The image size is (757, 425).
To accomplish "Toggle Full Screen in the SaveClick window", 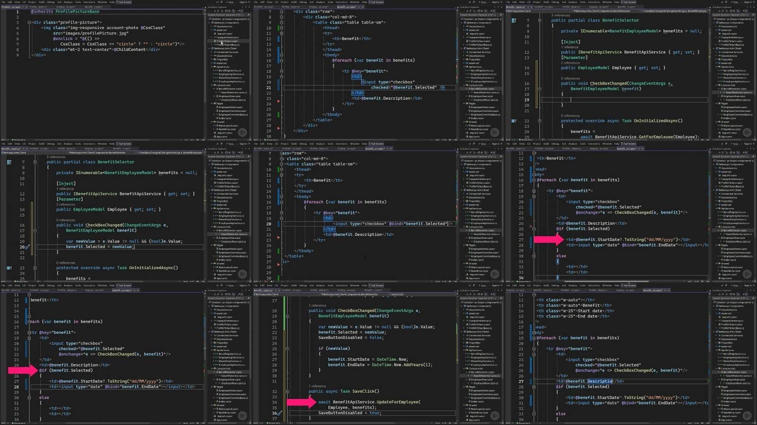I will tap(376, 286).
